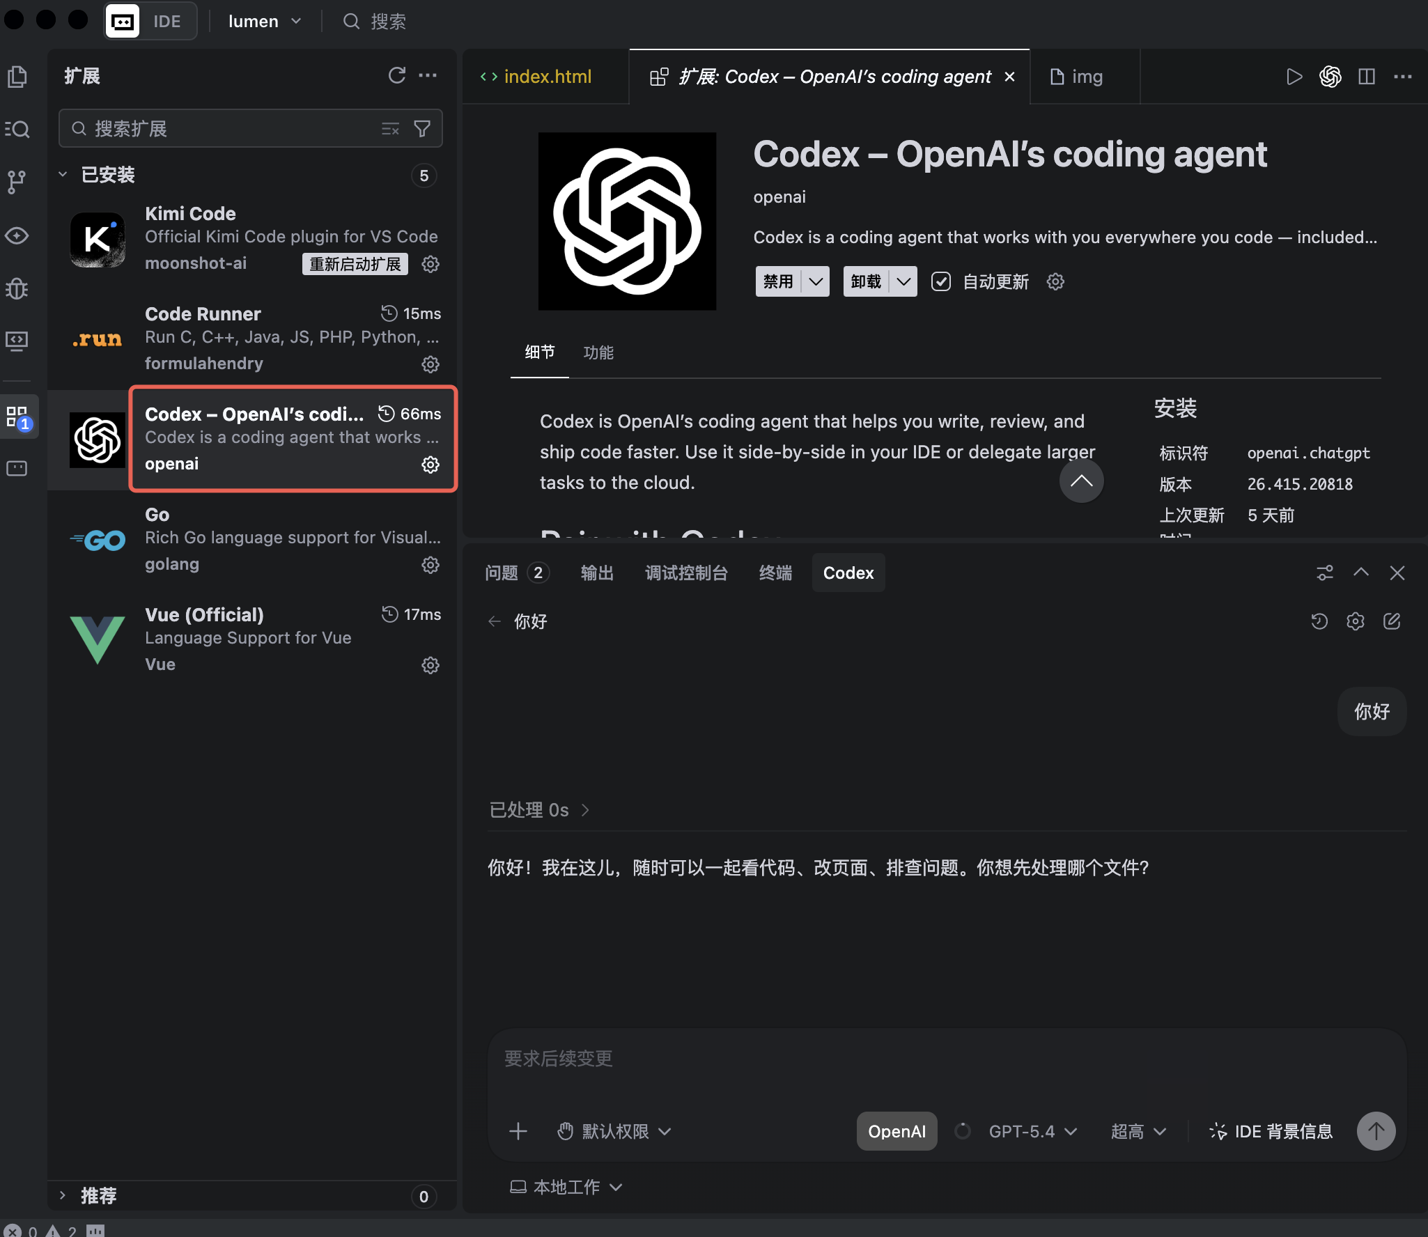Open the Explorer files view in activity bar
This screenshot has width=1428, height=1237.
click(17, 77)
